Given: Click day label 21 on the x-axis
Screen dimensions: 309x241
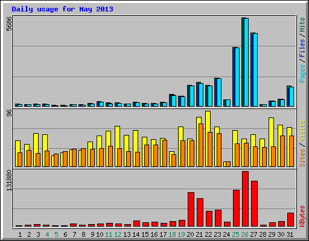Looking at the screenshot, I should 199,234.
